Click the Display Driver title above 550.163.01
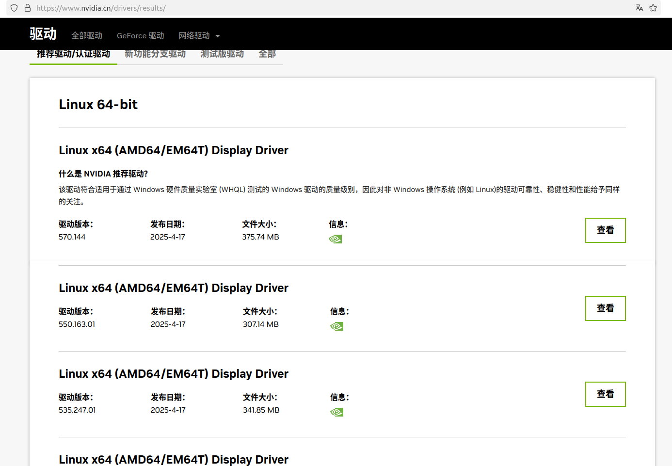672x466 pixels. point(174,288)
